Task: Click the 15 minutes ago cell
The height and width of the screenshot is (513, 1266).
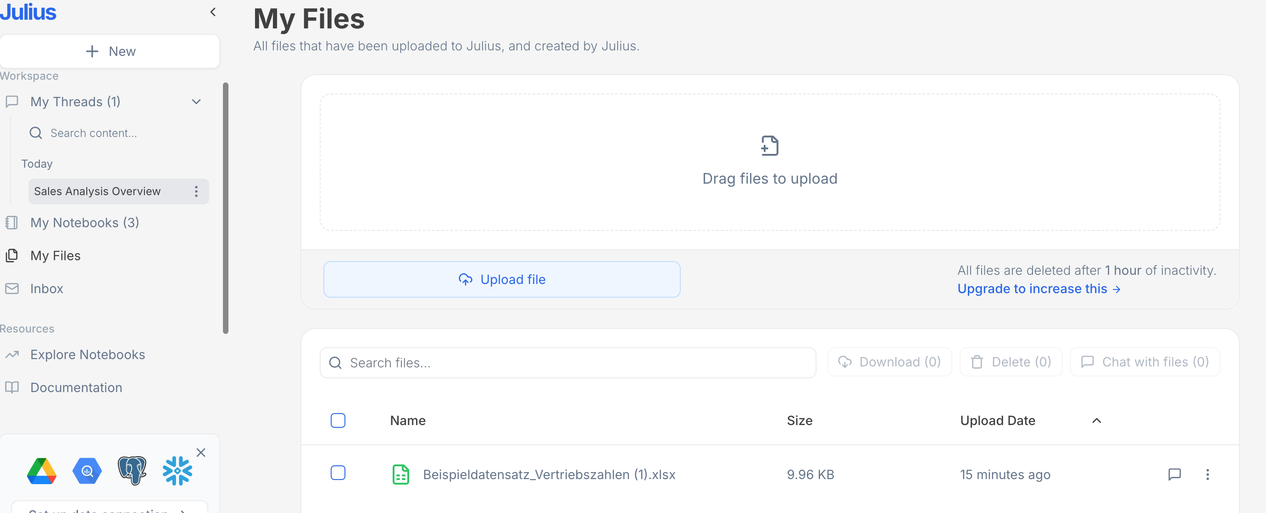Action: [1005, 475]
